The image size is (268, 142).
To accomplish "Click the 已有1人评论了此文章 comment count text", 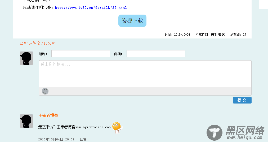I will tap(37, 43).
